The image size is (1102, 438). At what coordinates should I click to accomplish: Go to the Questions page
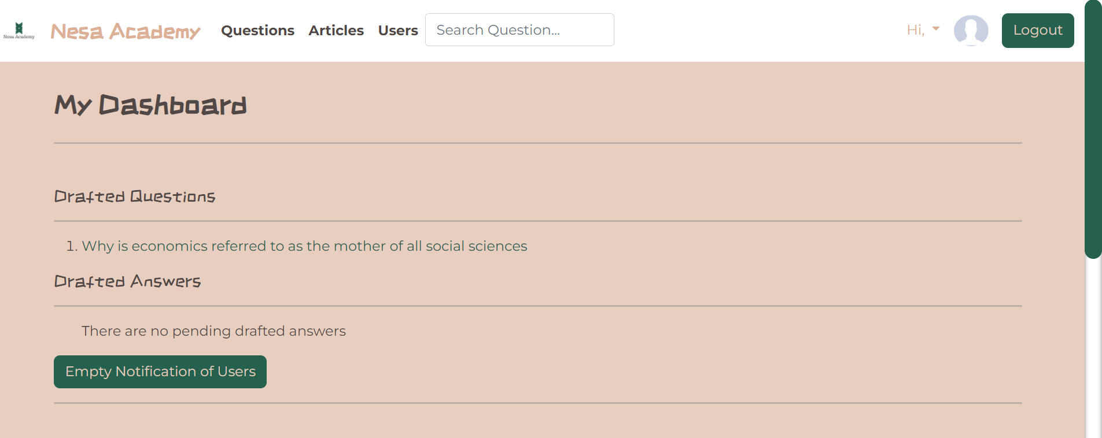[x=257, y=31]
